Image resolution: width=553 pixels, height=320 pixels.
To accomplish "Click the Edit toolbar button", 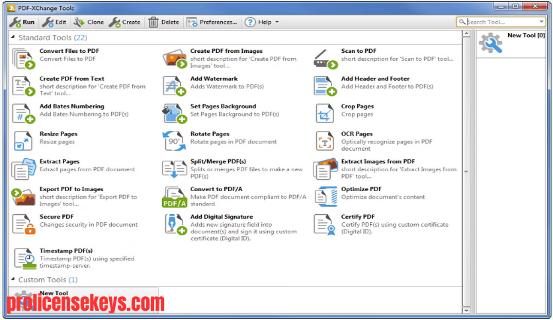I will pyautogui.click(x=54, y=22).
